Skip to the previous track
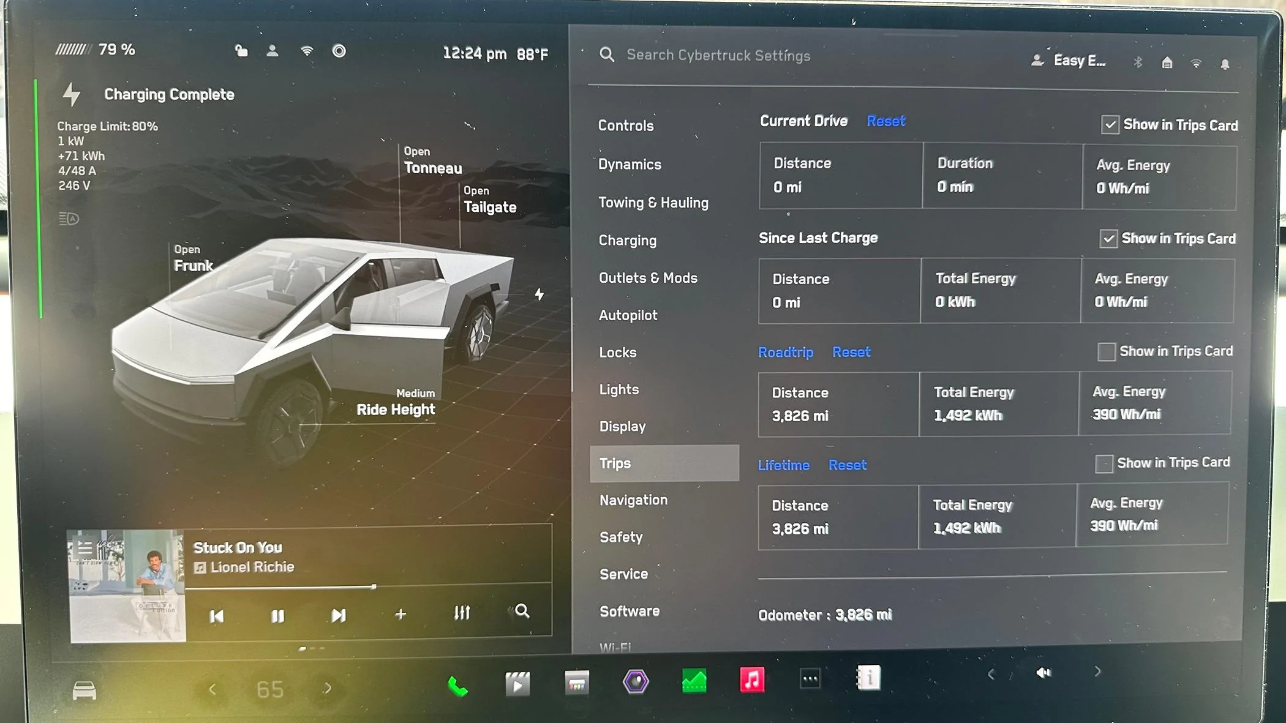Image resolution: width=1286 pixels, height=723 pixels. 216,616
